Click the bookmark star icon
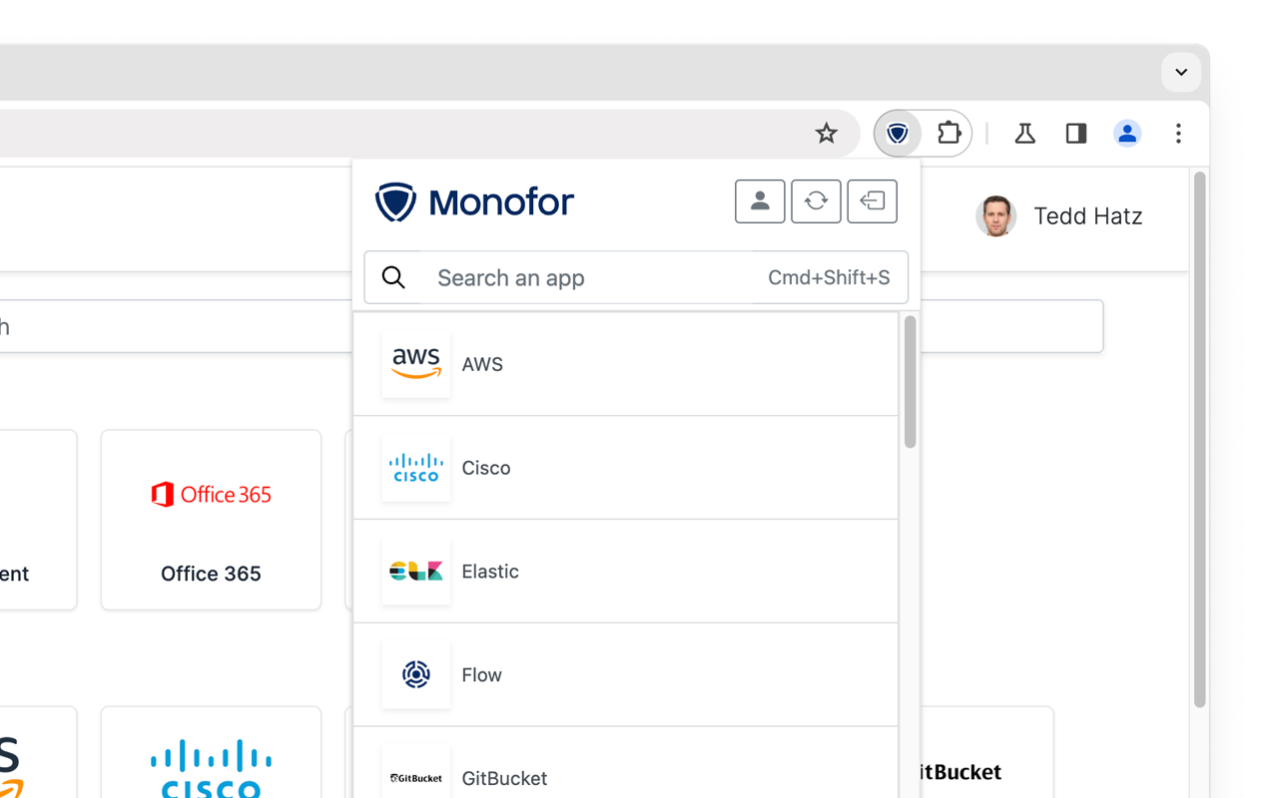 pos(826,133)
